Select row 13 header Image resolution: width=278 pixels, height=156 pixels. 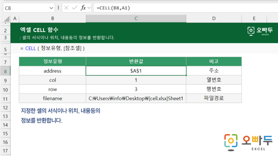click(5, 116)
